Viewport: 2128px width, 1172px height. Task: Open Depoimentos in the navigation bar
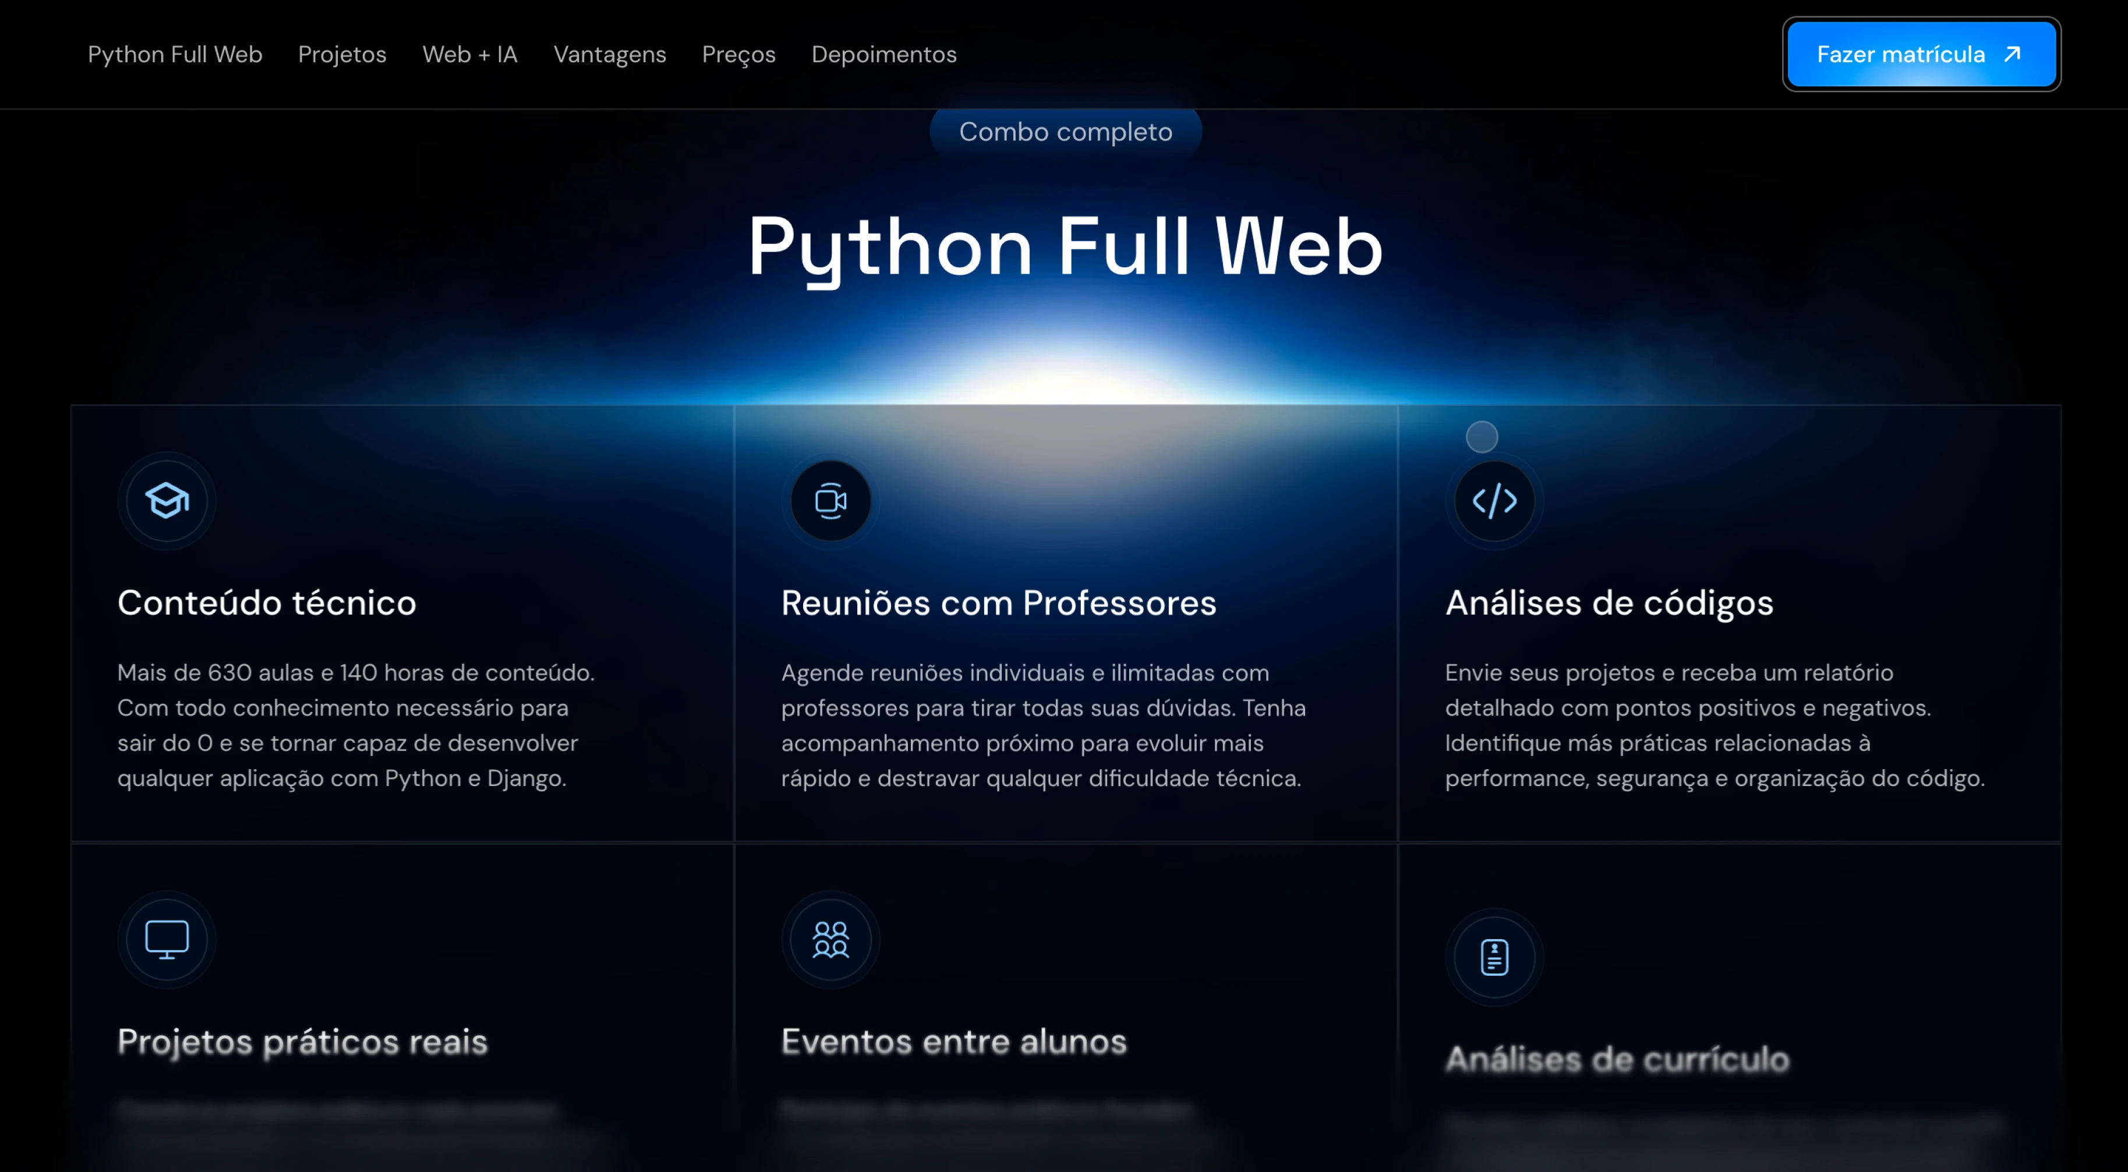point(884,55)
